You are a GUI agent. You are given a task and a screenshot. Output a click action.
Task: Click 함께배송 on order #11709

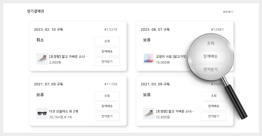tap(107, 106)
